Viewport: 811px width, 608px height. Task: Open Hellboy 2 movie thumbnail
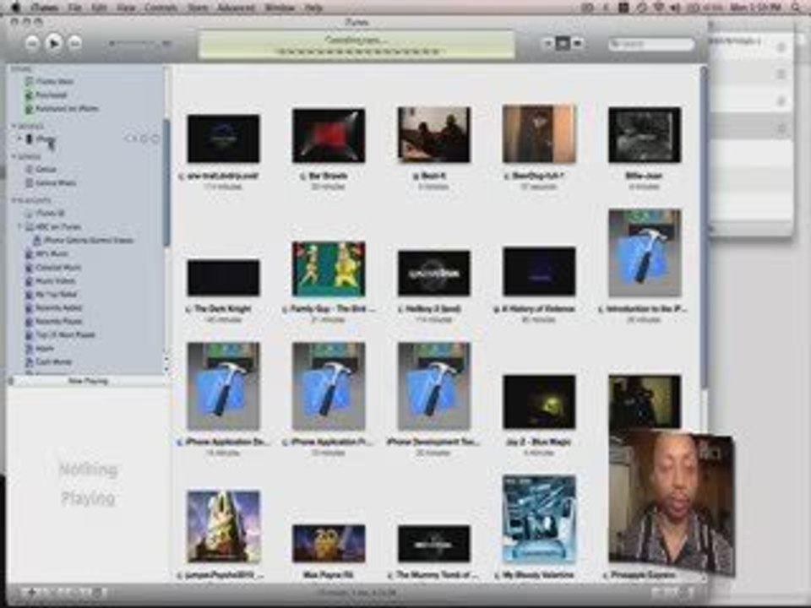click(434, 273)
